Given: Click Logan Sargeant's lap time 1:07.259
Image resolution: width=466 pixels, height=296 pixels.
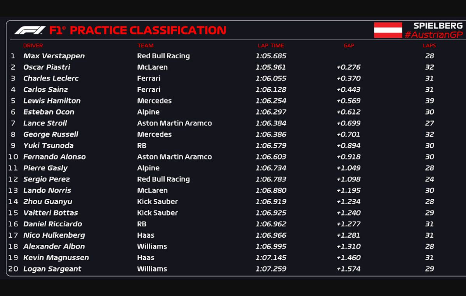Looking at the screenshot, I should (x=271, y=269).
